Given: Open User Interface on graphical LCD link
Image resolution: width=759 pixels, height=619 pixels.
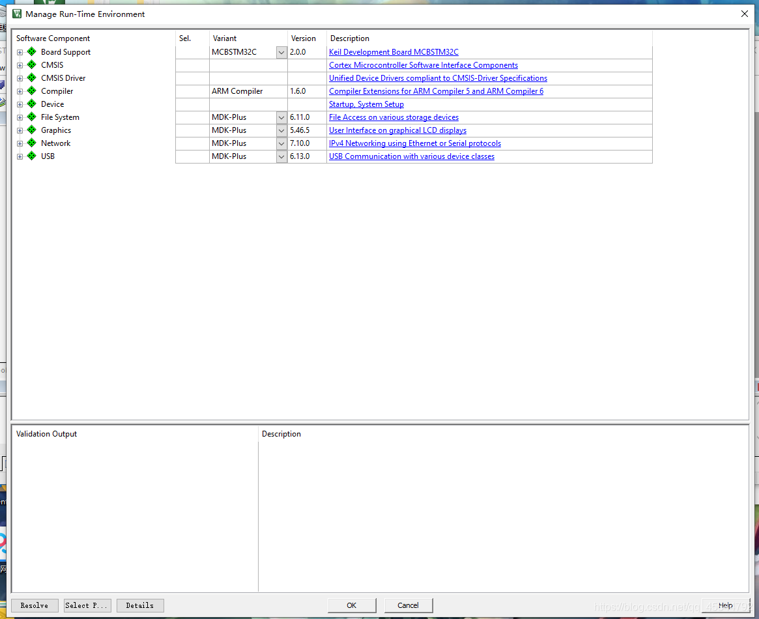Looking at the screenshot, I should pyautogui.click(x=398, y=130).
